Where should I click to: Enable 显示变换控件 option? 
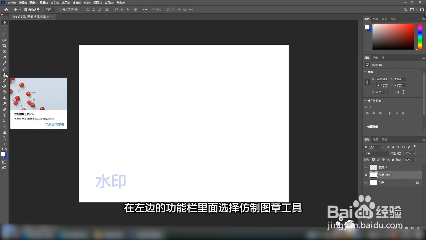(x=60, y=9)
